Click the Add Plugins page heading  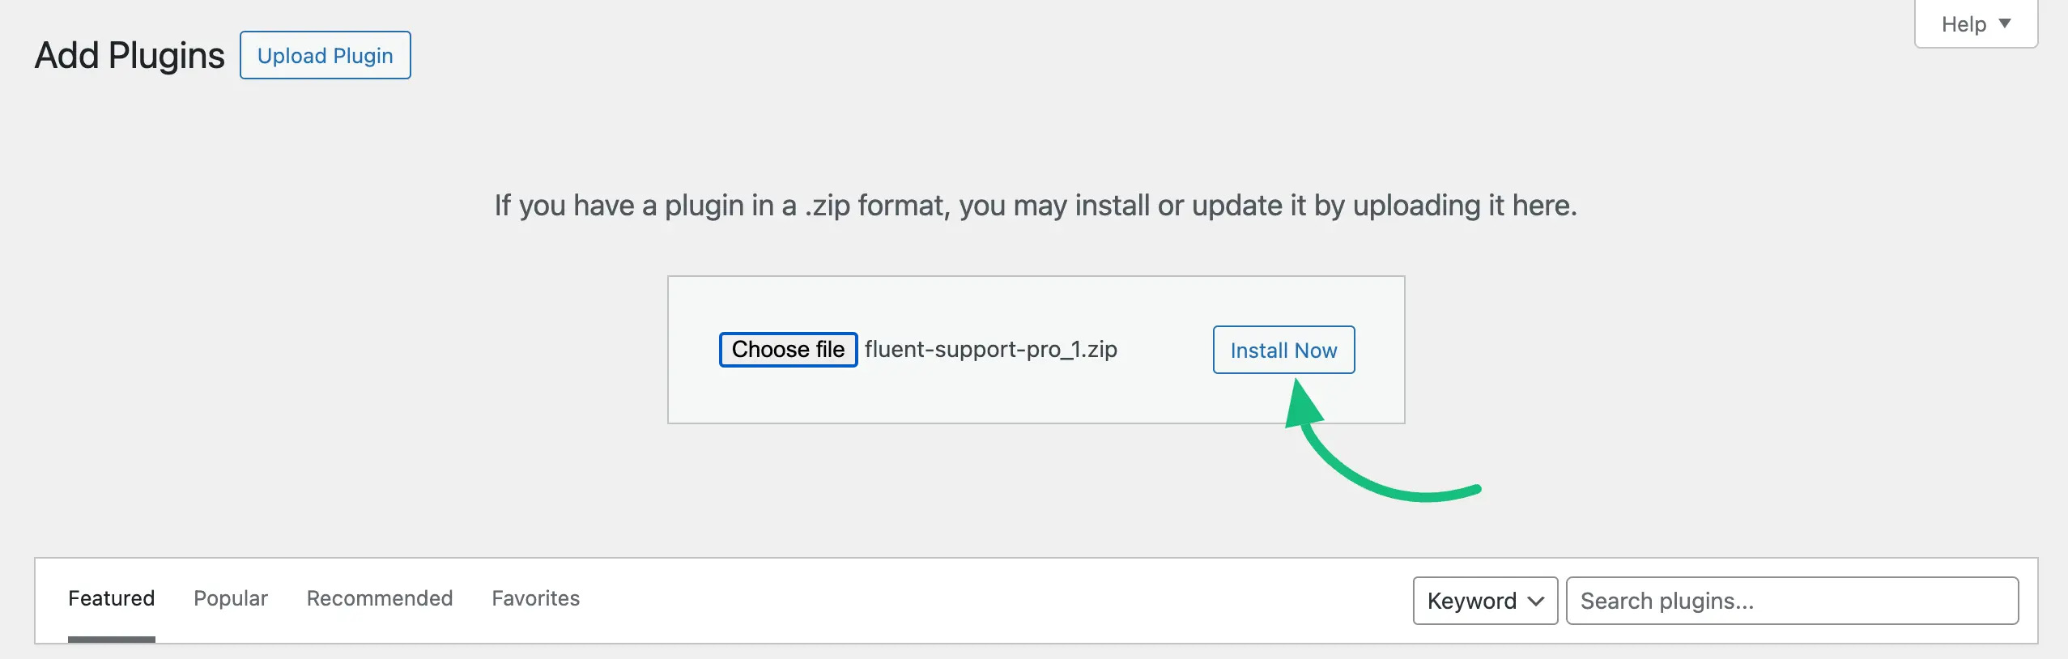click(128, 55)
